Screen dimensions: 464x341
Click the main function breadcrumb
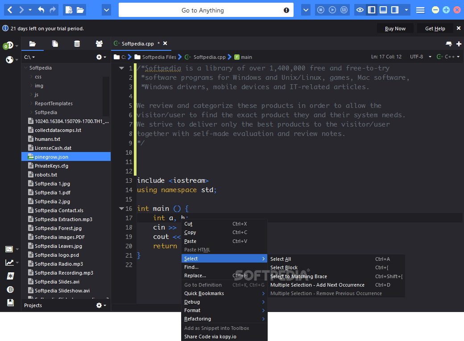click(x=243, y=57)
